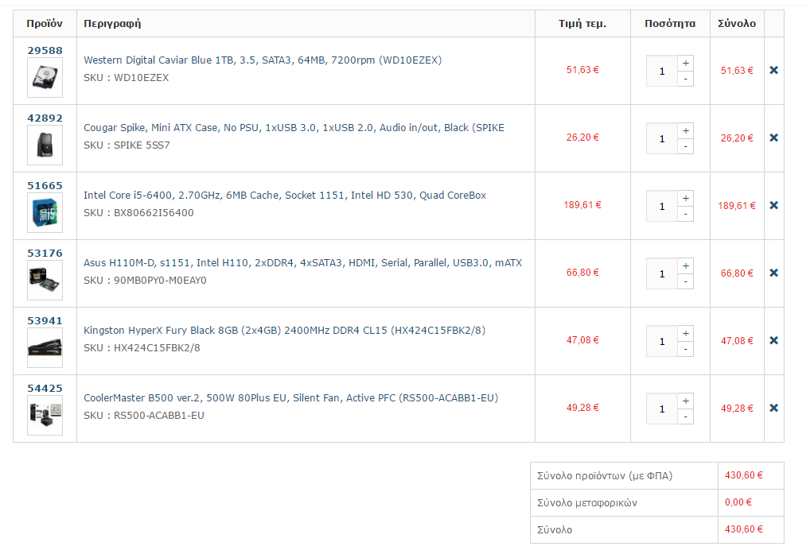Decrease quantity of Kingston HyperX Fury
The height and width of the screenshot is (554, 810).
coord(686,349)
